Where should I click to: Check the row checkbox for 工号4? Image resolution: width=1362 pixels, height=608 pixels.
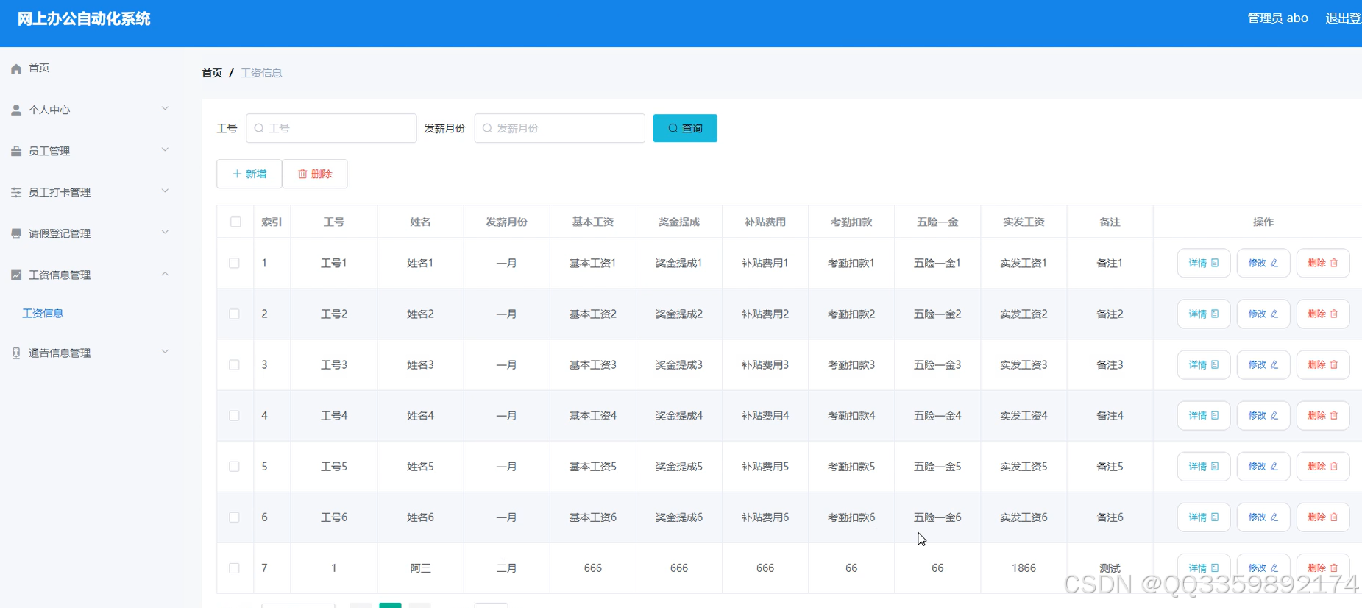pyautogui.click(x=234, y=415)
